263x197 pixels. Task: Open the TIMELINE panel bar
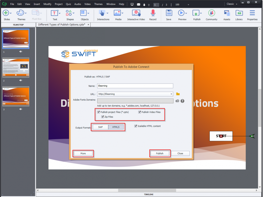coord(149,194)
